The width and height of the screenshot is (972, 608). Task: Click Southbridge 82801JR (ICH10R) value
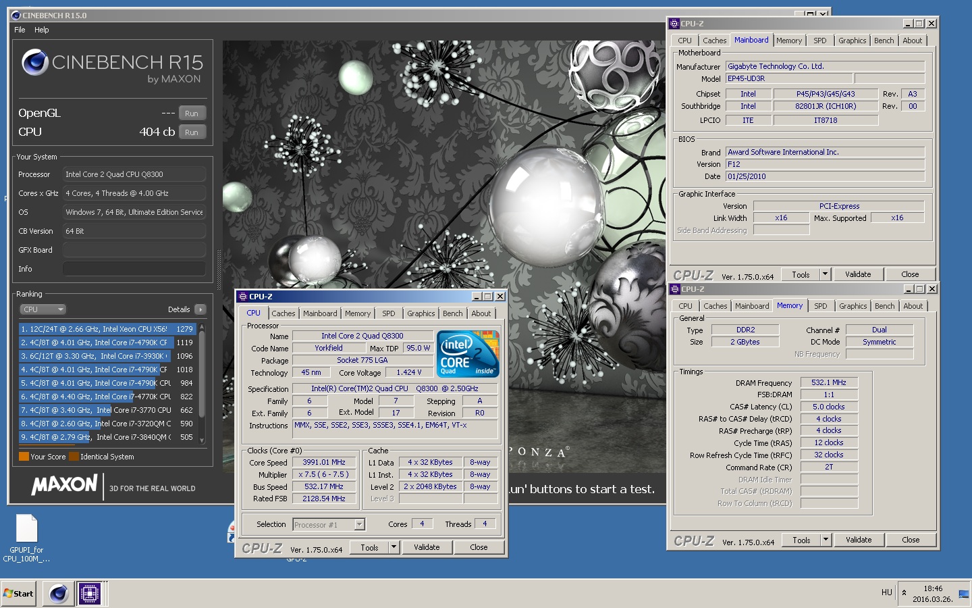click(x=826, y=106)
